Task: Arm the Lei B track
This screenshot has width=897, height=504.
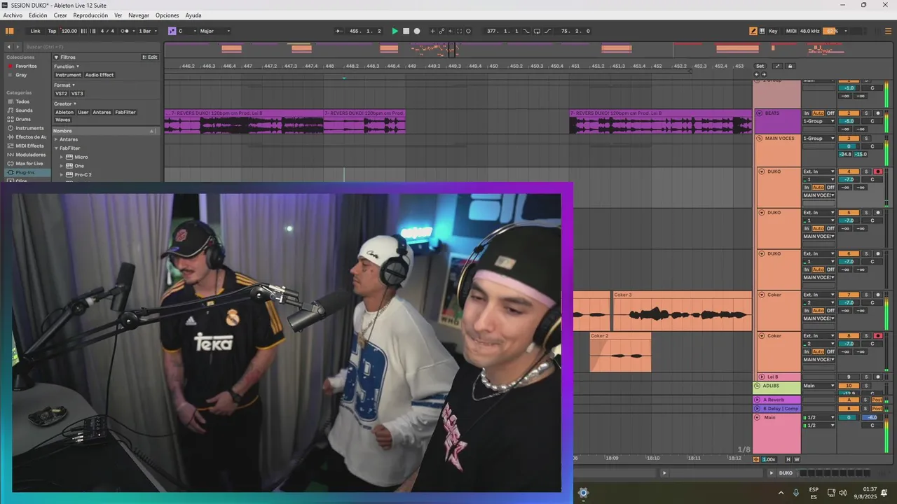Action: coord(877,377)
